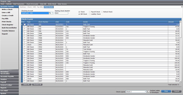This screenshot has width=183, height=95.
Task: Select the Print Checks tab
Action: [49, 7]
